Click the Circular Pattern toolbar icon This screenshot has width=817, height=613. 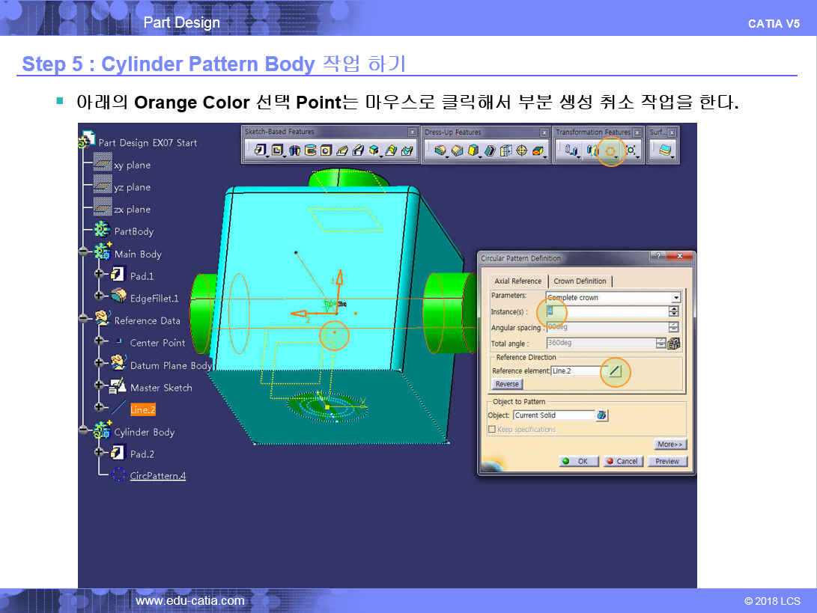(611, 151)
